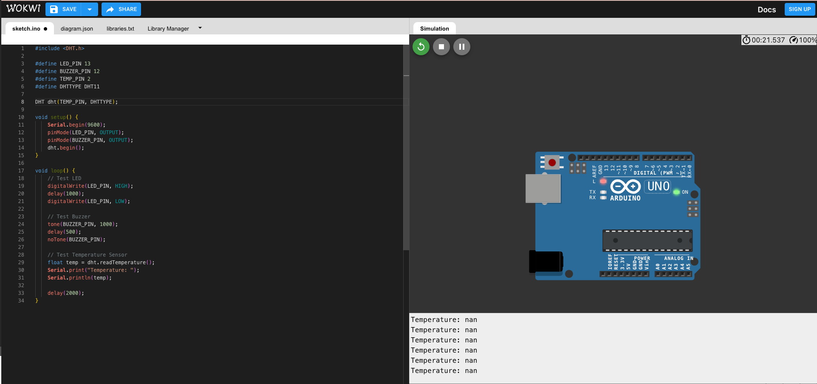Switch to sketch.ino tab
Image resolution: width=817 pixels, height=384 pixels.
(29, 28)
